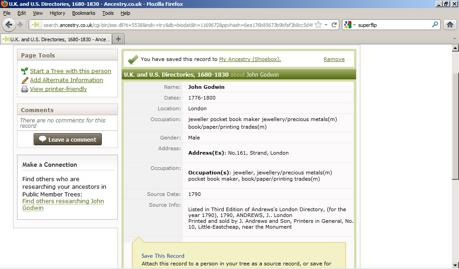The height and width of the screenshot is (269, 459).
Task: Open the URL history dropdown arrow
Action: click(x=326, y=25)
